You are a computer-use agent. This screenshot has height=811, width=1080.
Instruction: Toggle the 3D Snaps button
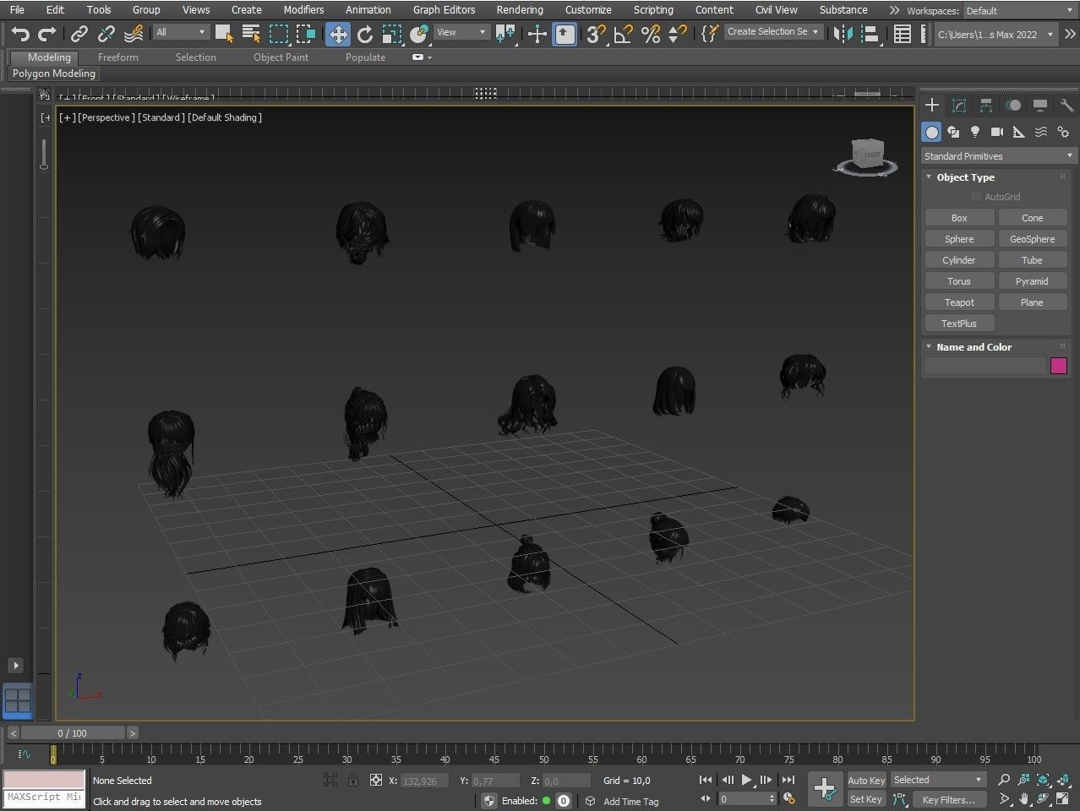point(597,34)
